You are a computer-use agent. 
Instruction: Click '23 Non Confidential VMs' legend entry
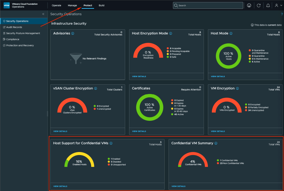pos(230,163)
